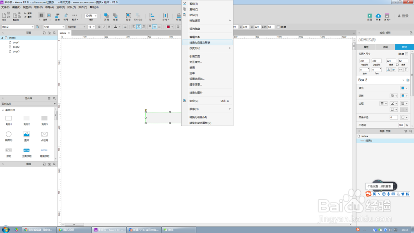Toggle Italic text formatting
This screenshot has height=233, width=414.
point(104,26)
